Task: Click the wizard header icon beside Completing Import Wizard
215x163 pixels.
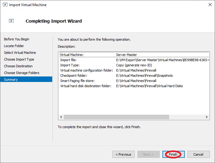Action: (11, 21)
